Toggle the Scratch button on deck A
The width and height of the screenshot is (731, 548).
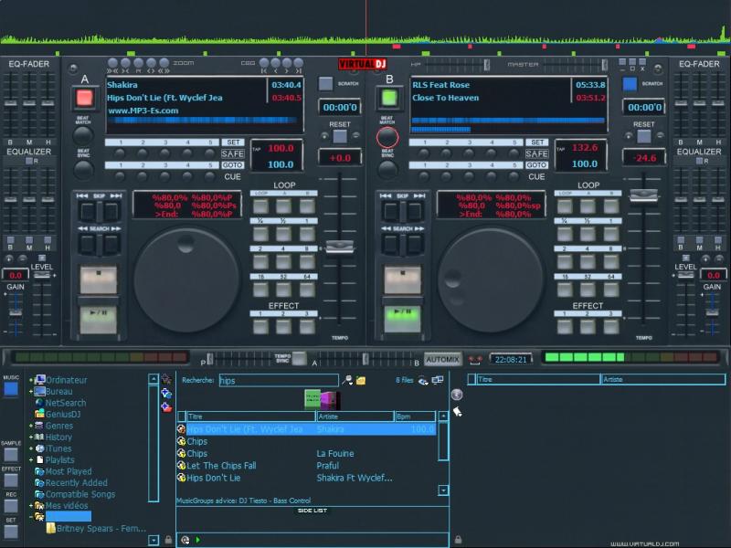tap(325, 83)
